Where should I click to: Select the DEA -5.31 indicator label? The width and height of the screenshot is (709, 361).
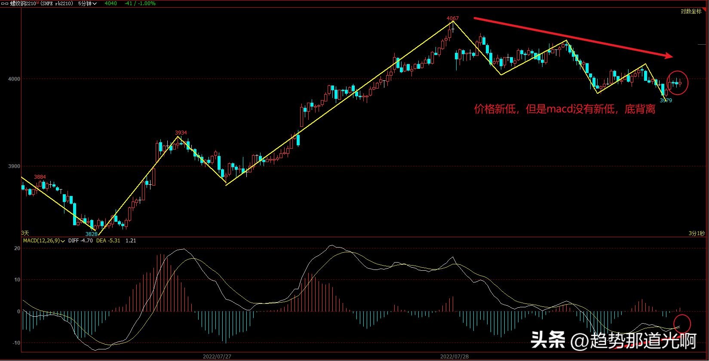pos(108,241)
